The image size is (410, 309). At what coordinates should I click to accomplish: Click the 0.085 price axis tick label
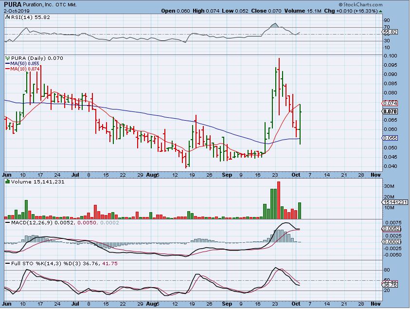tap(391, 84)
